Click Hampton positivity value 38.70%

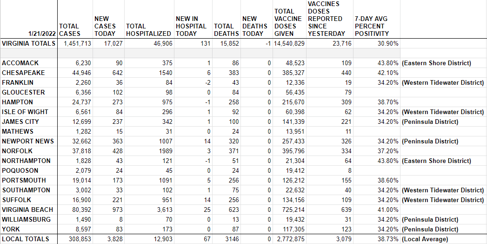(x=388, y=102)
